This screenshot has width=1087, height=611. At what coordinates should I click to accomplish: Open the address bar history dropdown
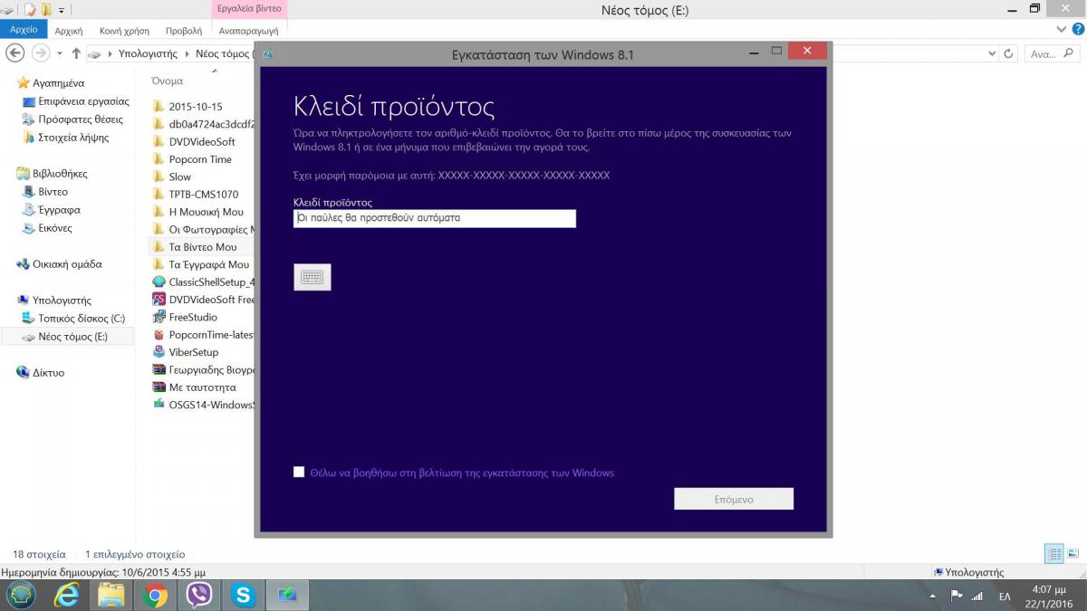tap(991, 54)
